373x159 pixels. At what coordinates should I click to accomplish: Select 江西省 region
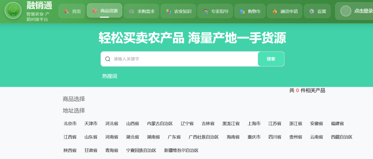pyautogui.click(x=70, y=137)
